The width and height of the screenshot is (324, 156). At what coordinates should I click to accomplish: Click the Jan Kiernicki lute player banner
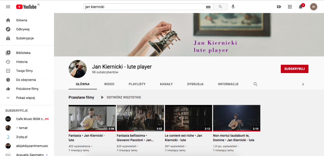pyautogui.click(x=189, y=35)
